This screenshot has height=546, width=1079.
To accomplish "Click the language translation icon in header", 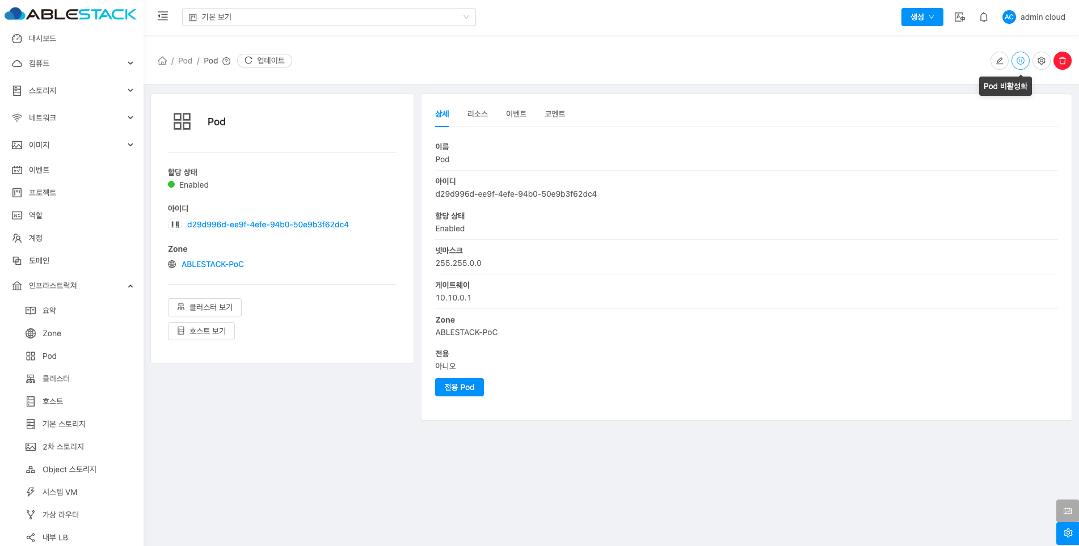I will 959,17.
